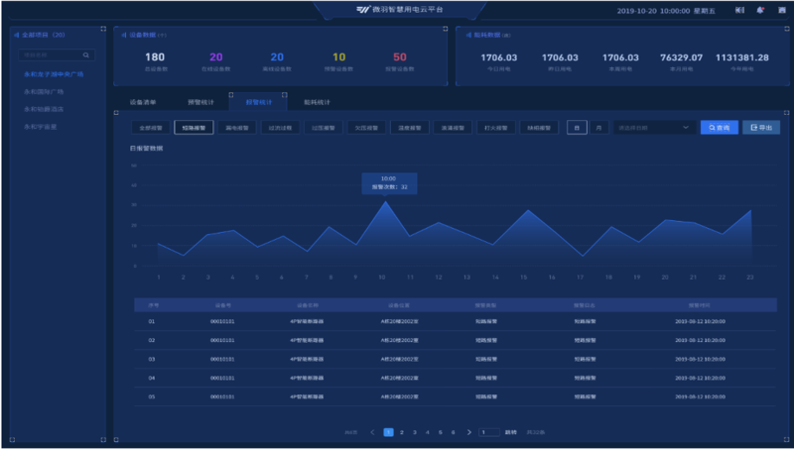Click the search magnifier icon in project sidebar

(86, 56)
